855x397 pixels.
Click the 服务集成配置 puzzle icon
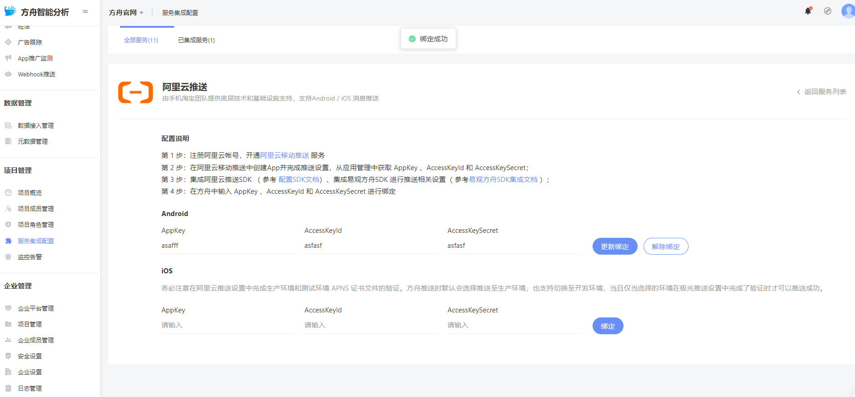click(8, 241)
